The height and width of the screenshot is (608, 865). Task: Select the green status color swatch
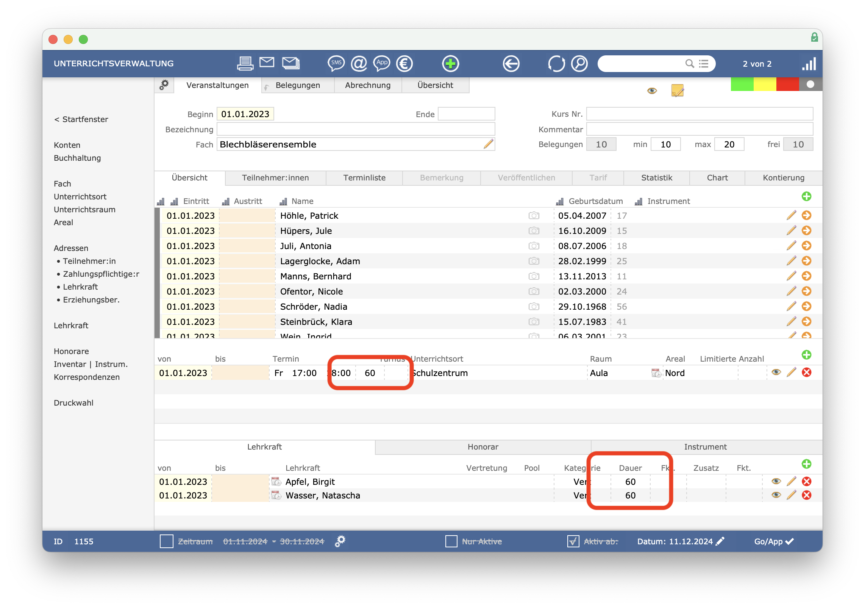click(x=742, y=84)
